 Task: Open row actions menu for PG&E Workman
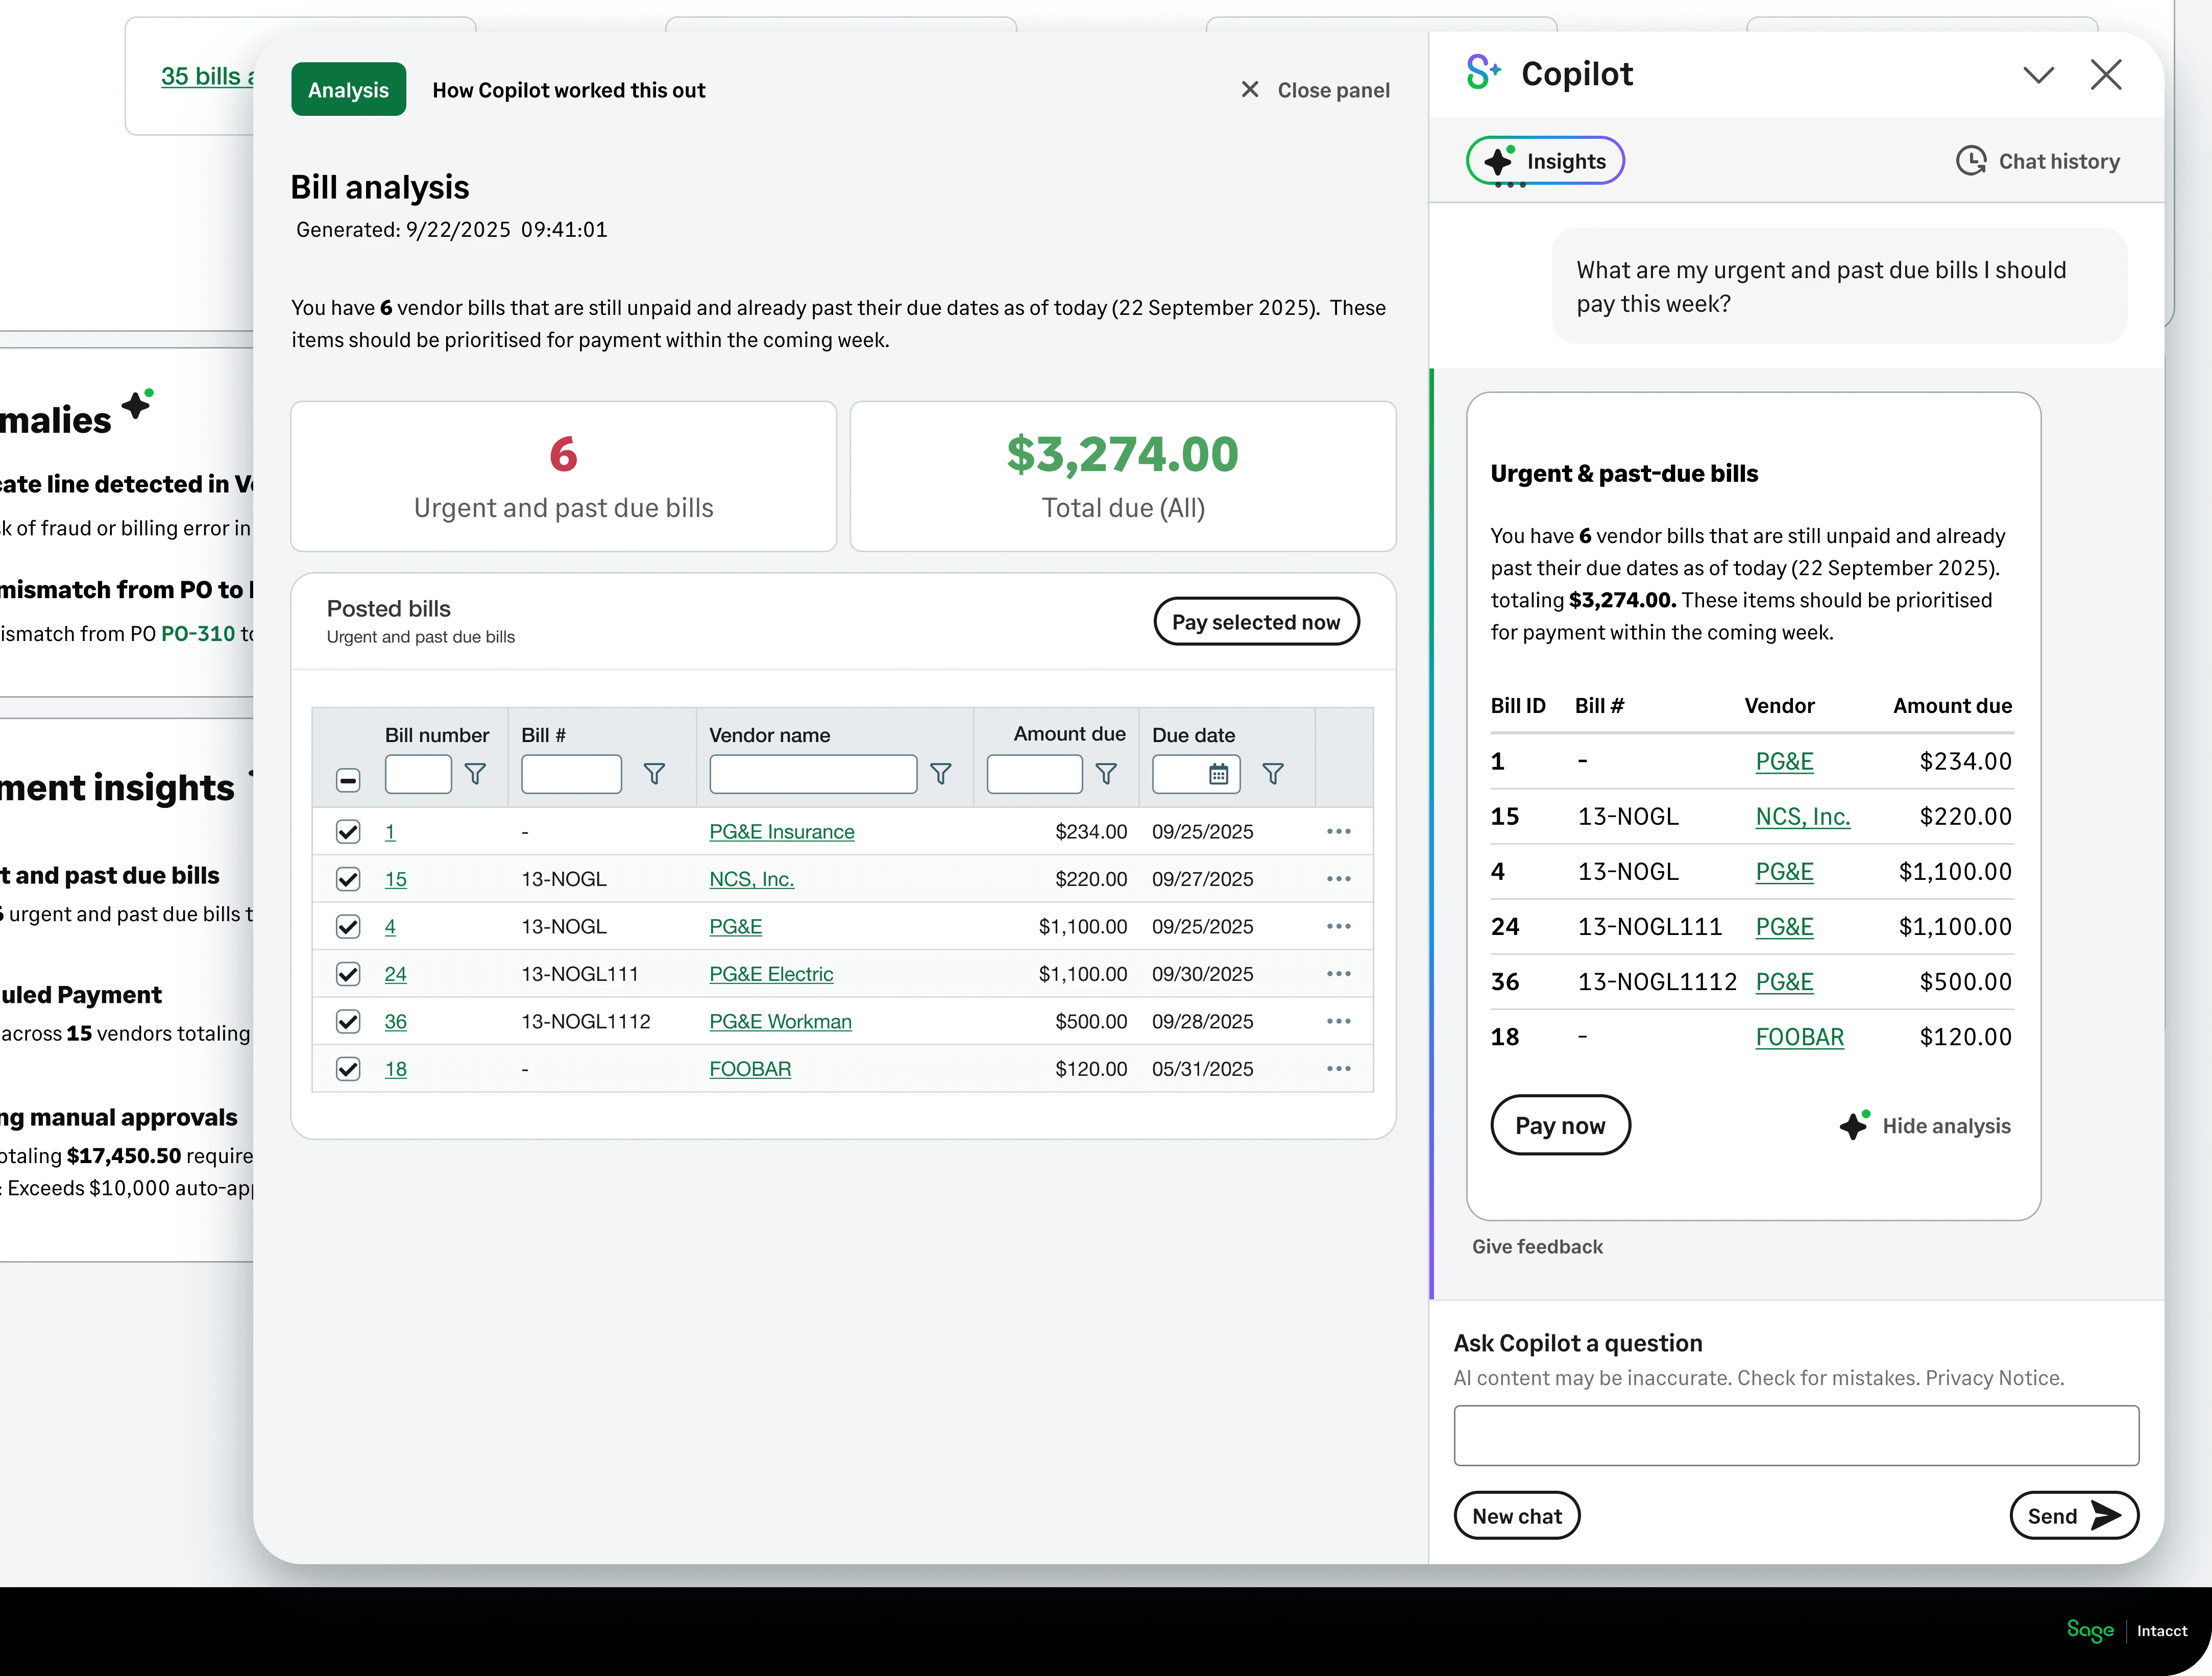pos(1338,1022)
